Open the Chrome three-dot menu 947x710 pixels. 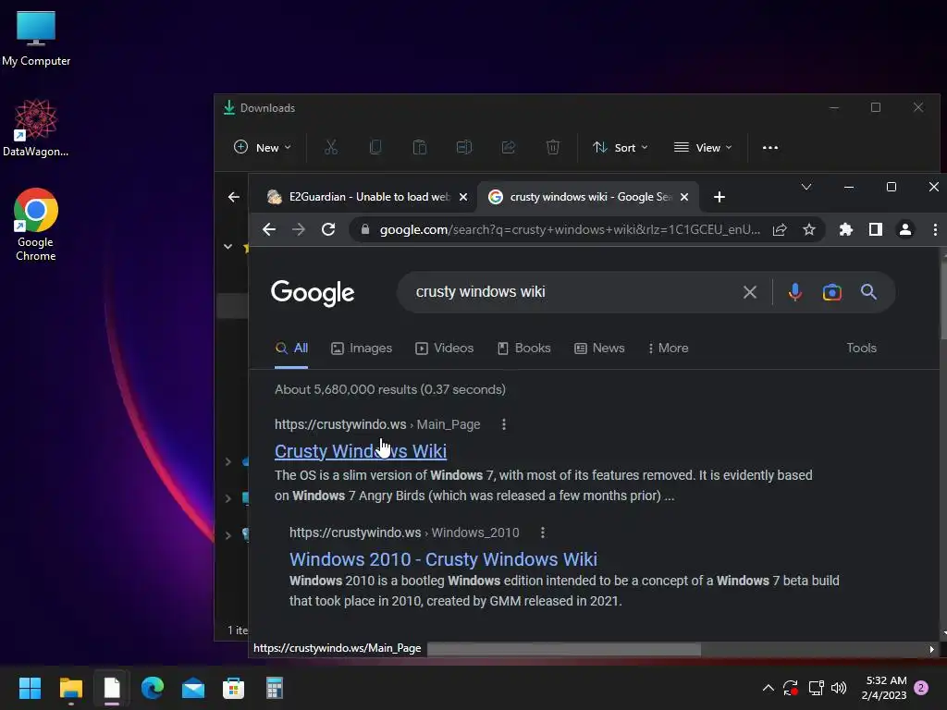(935, 229)
